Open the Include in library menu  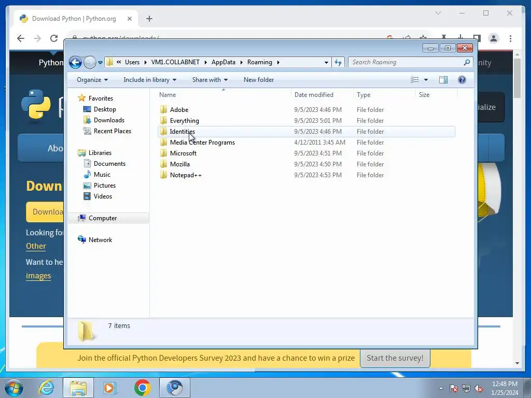pos(150,80)
